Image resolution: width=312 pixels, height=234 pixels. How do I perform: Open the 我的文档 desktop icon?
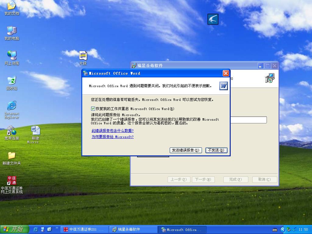12,8
